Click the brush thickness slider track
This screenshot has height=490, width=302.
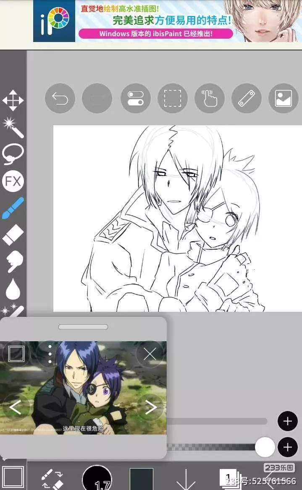point(217,421)
